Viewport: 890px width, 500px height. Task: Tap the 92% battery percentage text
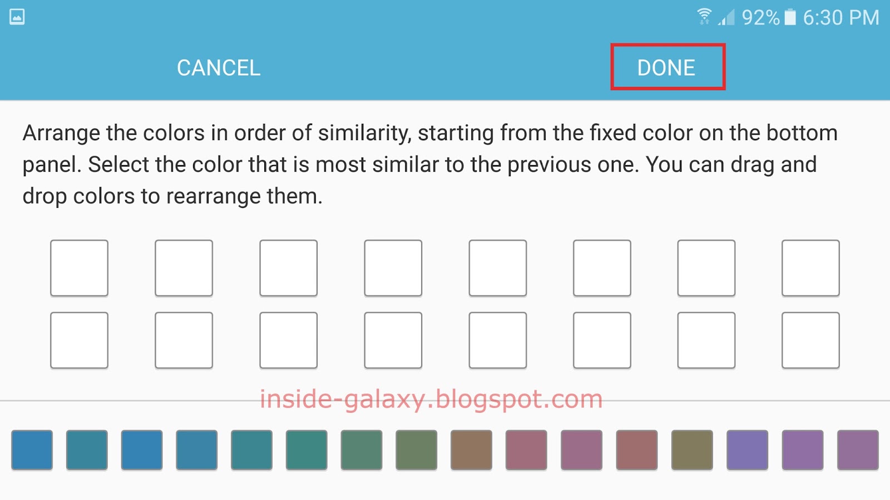[759, 18]
